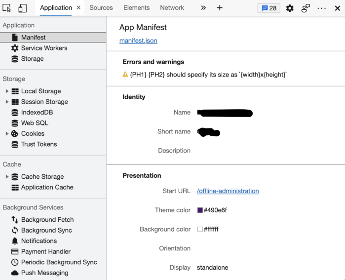Image resolution: width=345 pixels, height=280 pixels.
Task: Select the IndexedDB database icon
Action: (15, 113)
